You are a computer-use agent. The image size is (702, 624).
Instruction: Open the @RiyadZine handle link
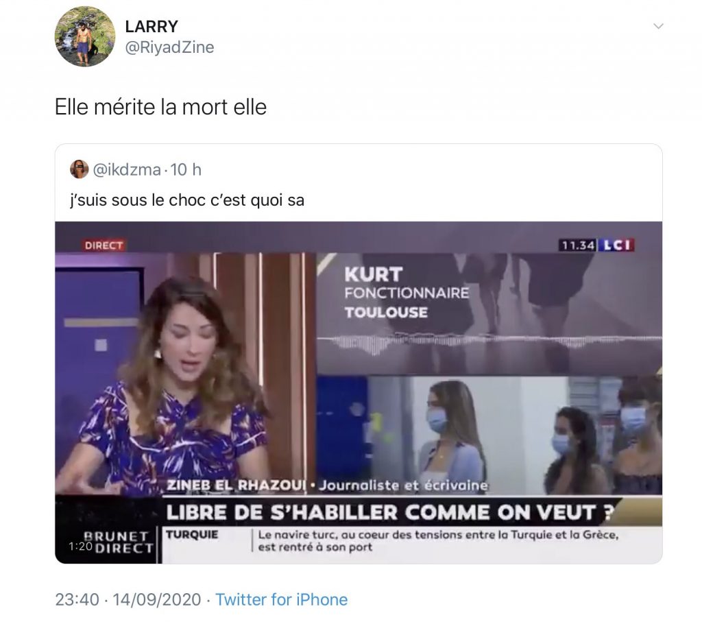(169, 47)
